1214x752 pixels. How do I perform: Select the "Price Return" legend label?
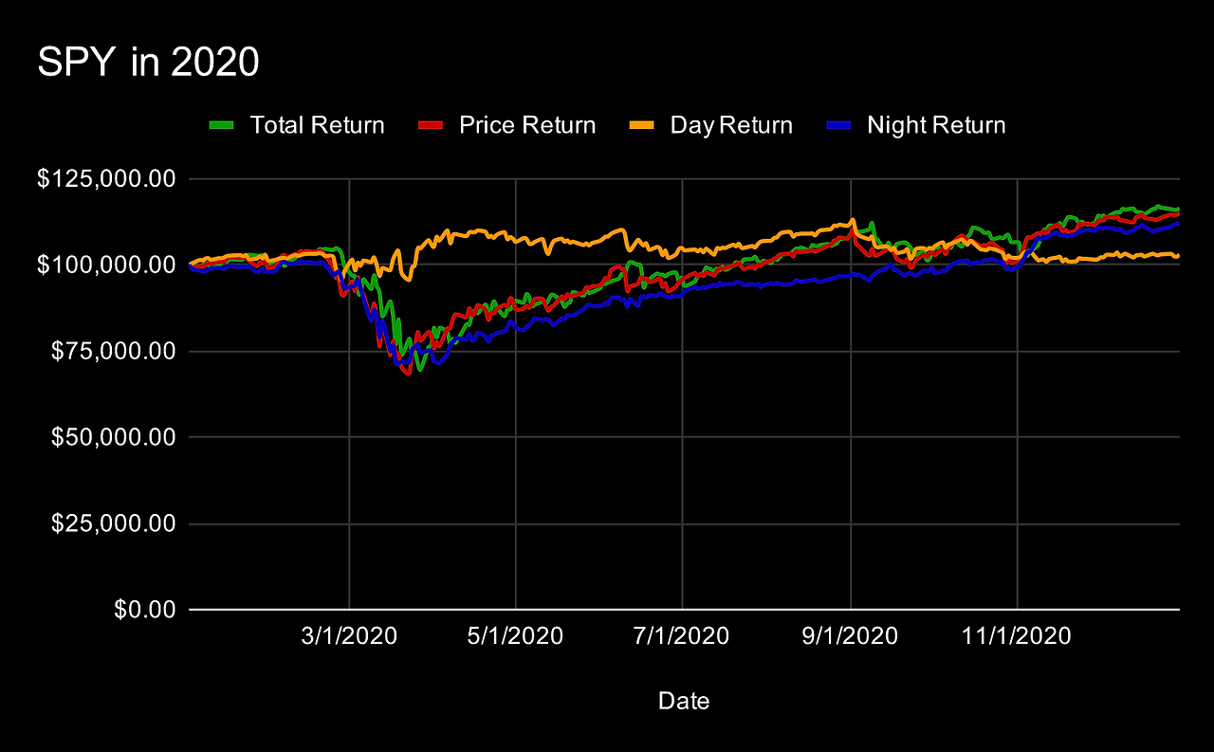point(527,125)
